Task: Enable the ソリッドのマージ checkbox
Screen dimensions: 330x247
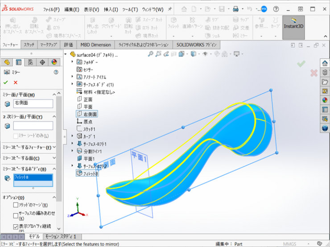Action: tap(16, 205)
